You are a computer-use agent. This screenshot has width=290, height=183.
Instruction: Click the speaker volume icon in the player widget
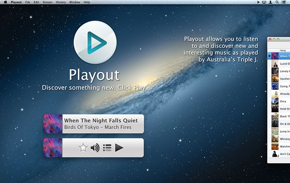tap(95, 148)
